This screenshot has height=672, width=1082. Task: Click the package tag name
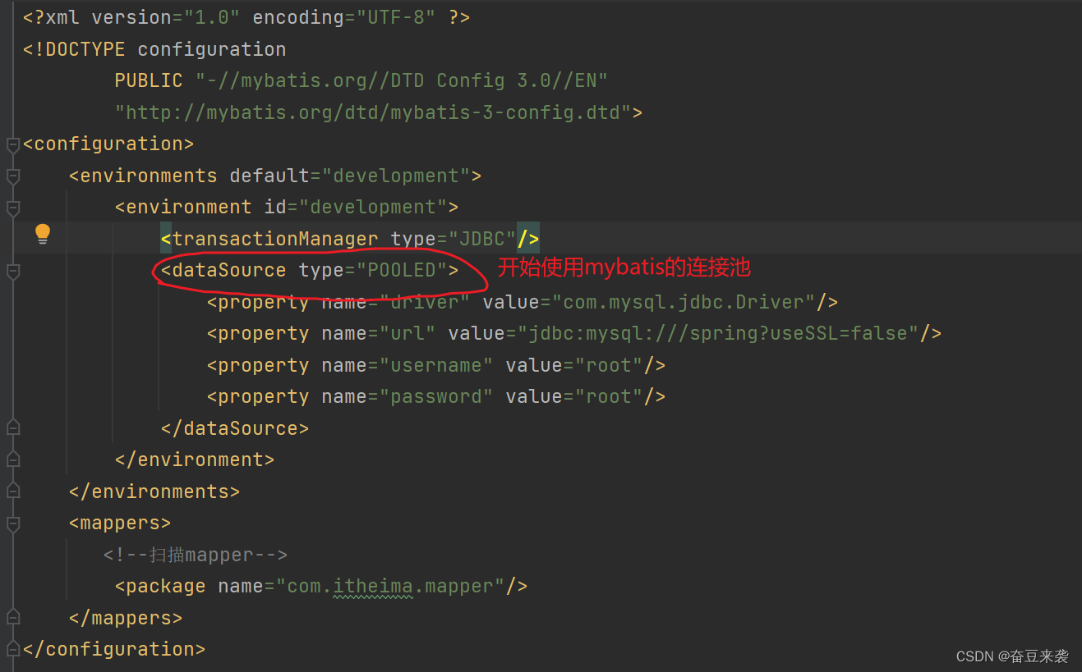(166, 586)
